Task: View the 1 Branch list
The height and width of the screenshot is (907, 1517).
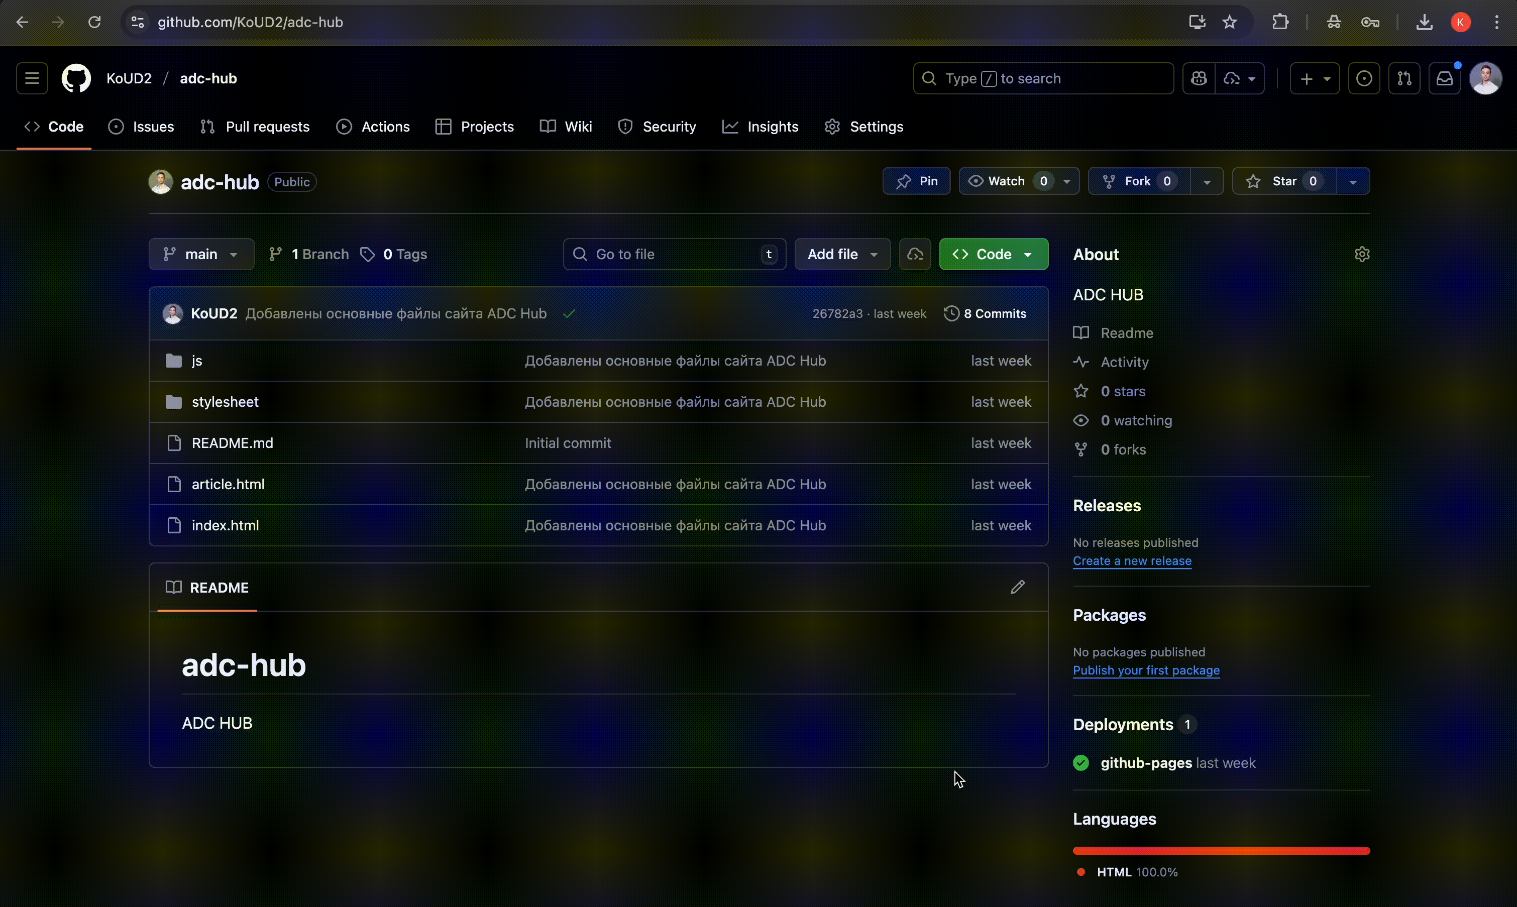Action: 309,254
